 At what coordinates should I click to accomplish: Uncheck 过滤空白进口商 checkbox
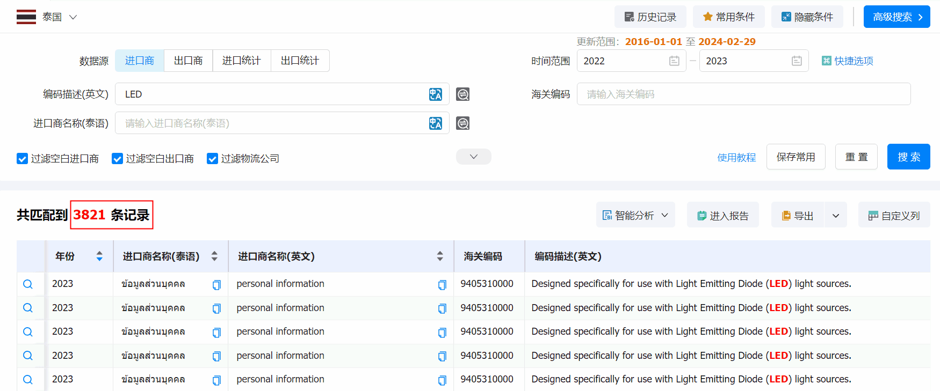coord(22,159)
